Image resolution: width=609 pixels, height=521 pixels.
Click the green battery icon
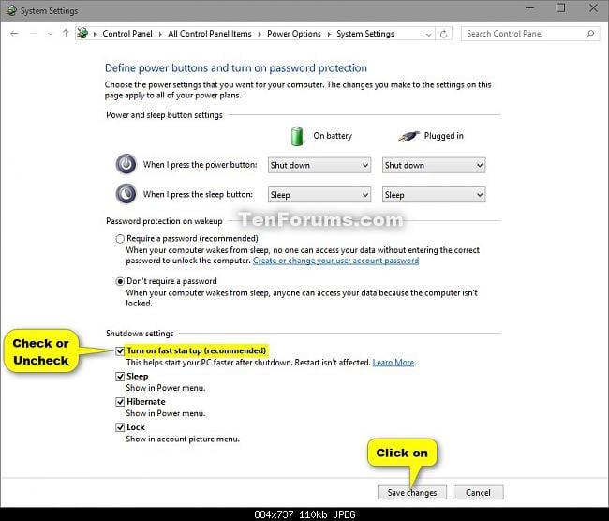click(297, 137)
